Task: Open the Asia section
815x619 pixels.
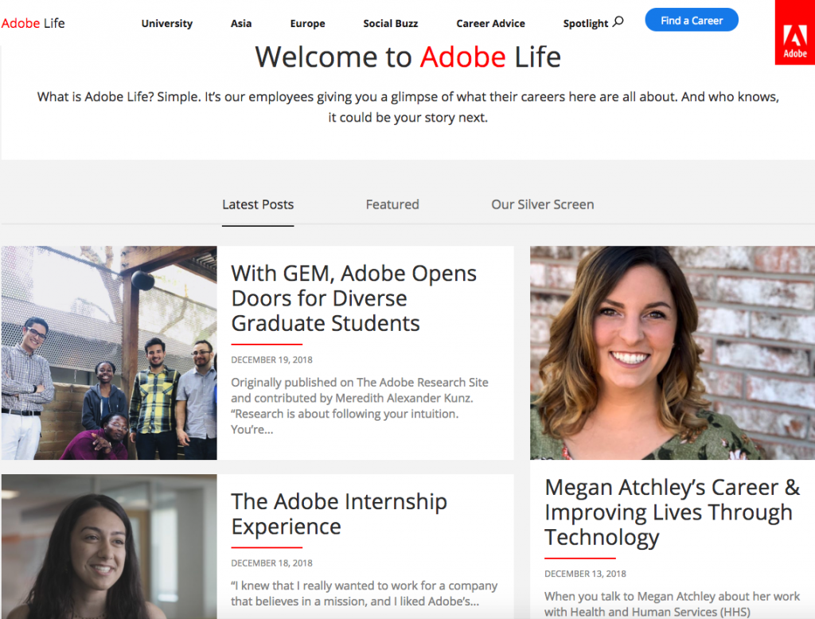Action: [240, 23]
